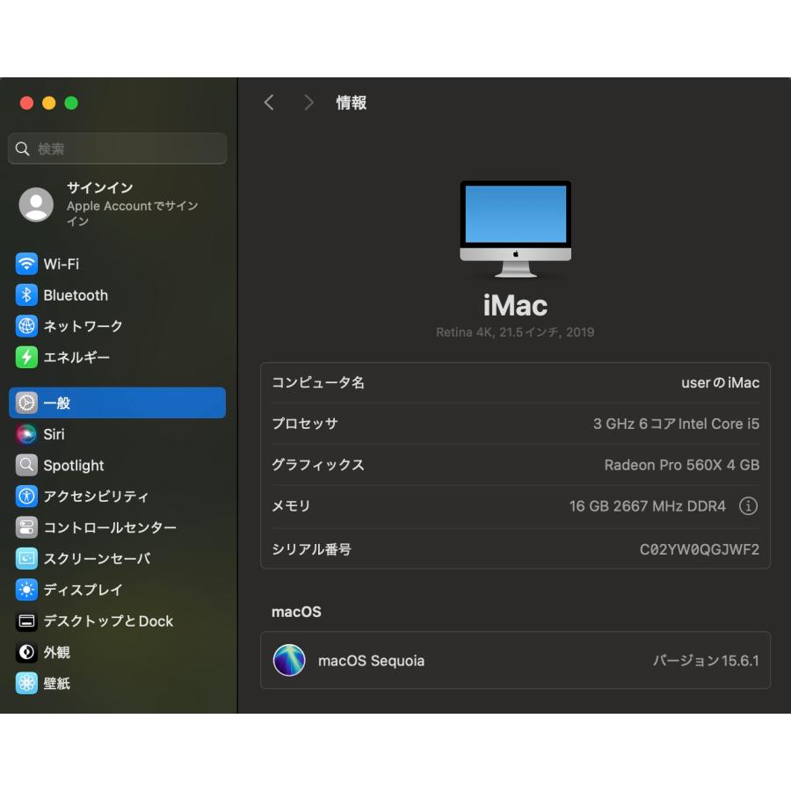
Task: Open 壁紙 wallpaper settings
Action: click(25, 683)
